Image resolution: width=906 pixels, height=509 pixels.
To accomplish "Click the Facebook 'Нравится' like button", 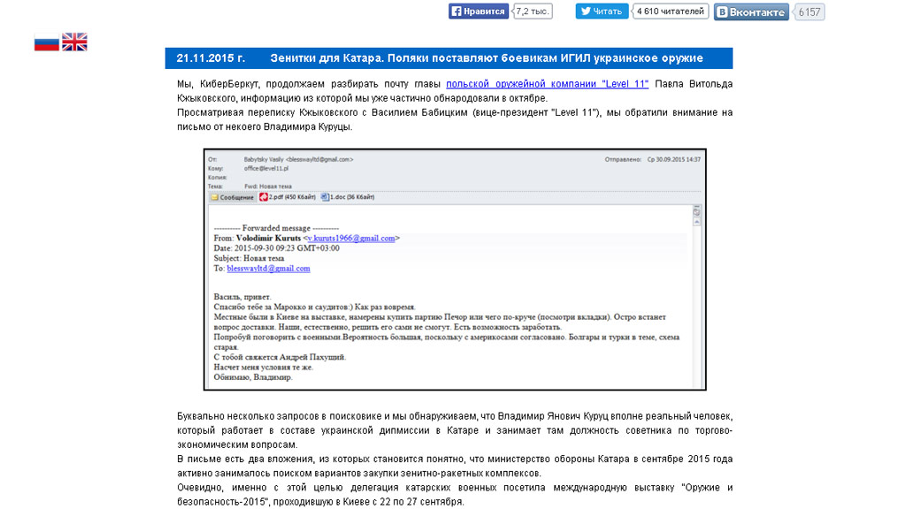I will [479, 11].
